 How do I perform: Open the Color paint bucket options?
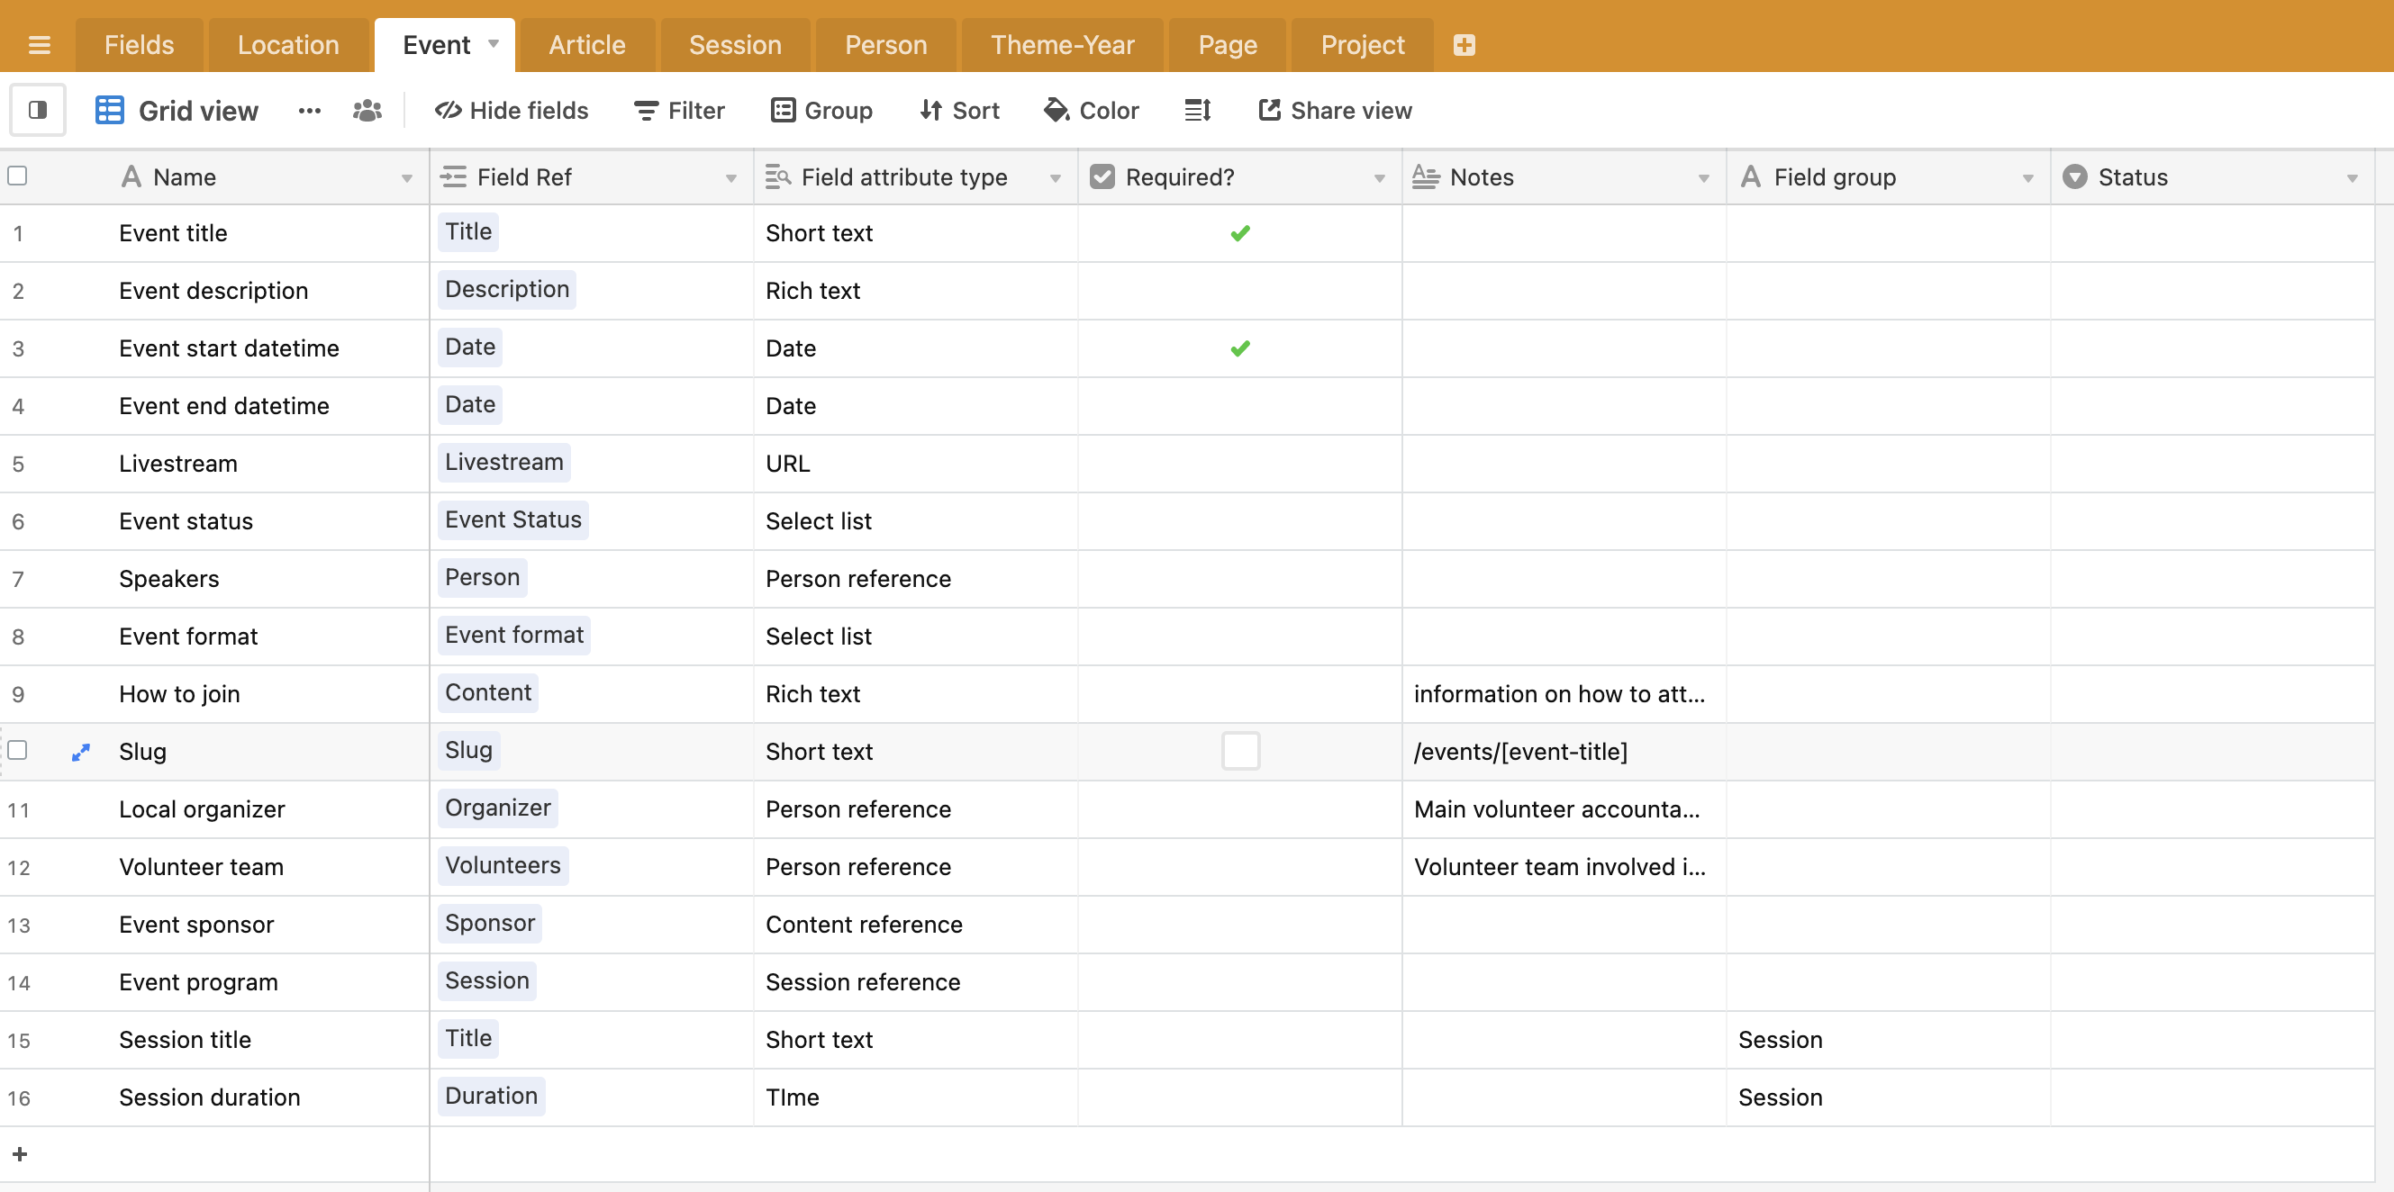[x=1091, y=111]
